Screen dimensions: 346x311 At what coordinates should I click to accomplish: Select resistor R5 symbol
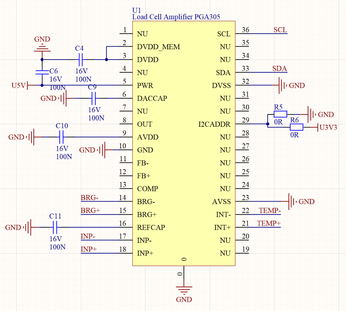pyautogui.click(x=280, y=114)
